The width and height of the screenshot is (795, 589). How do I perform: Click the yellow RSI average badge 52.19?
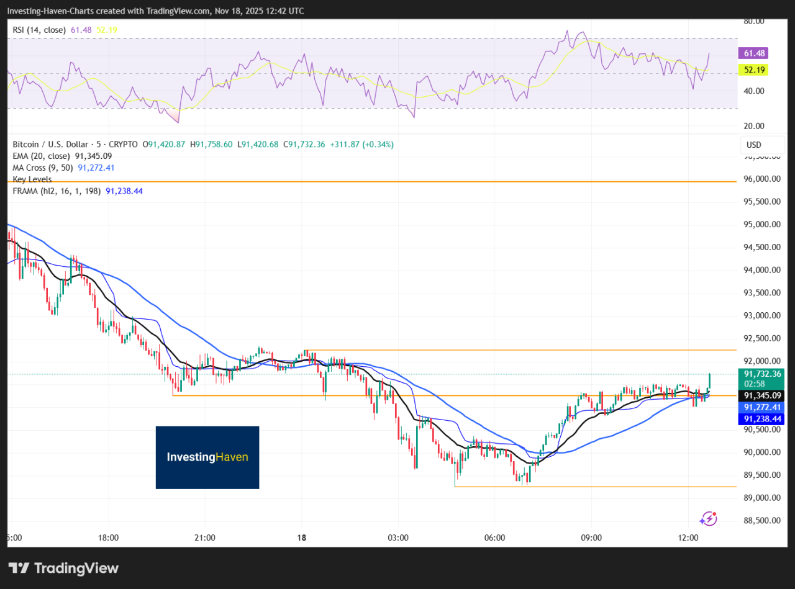753,70
